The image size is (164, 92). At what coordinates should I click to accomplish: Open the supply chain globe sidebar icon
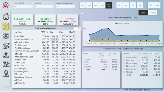6,55
